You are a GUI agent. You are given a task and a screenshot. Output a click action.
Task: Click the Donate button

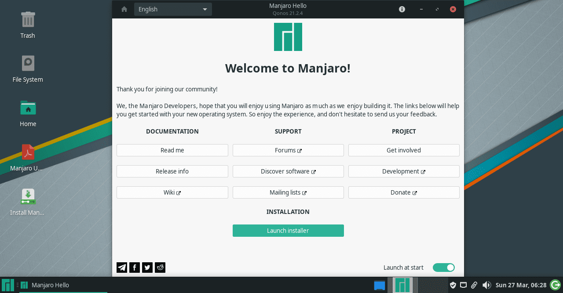pos(404,192)
